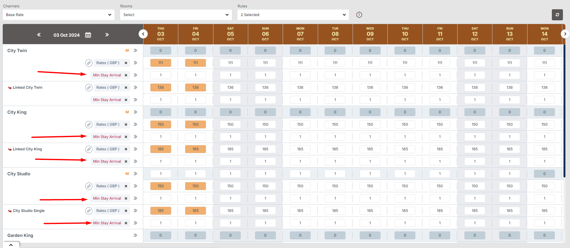Click link icon beside City Twin Rates

point(89,63)
